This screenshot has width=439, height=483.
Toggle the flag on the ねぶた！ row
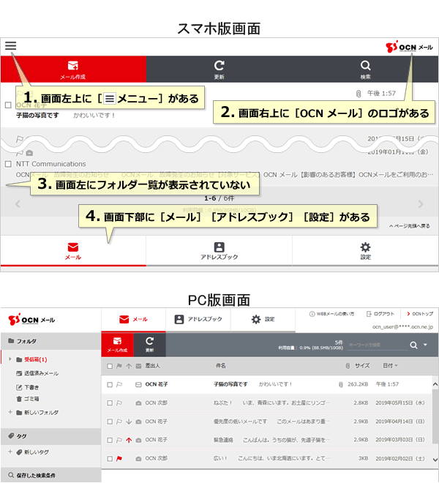[x=119, y=403]
